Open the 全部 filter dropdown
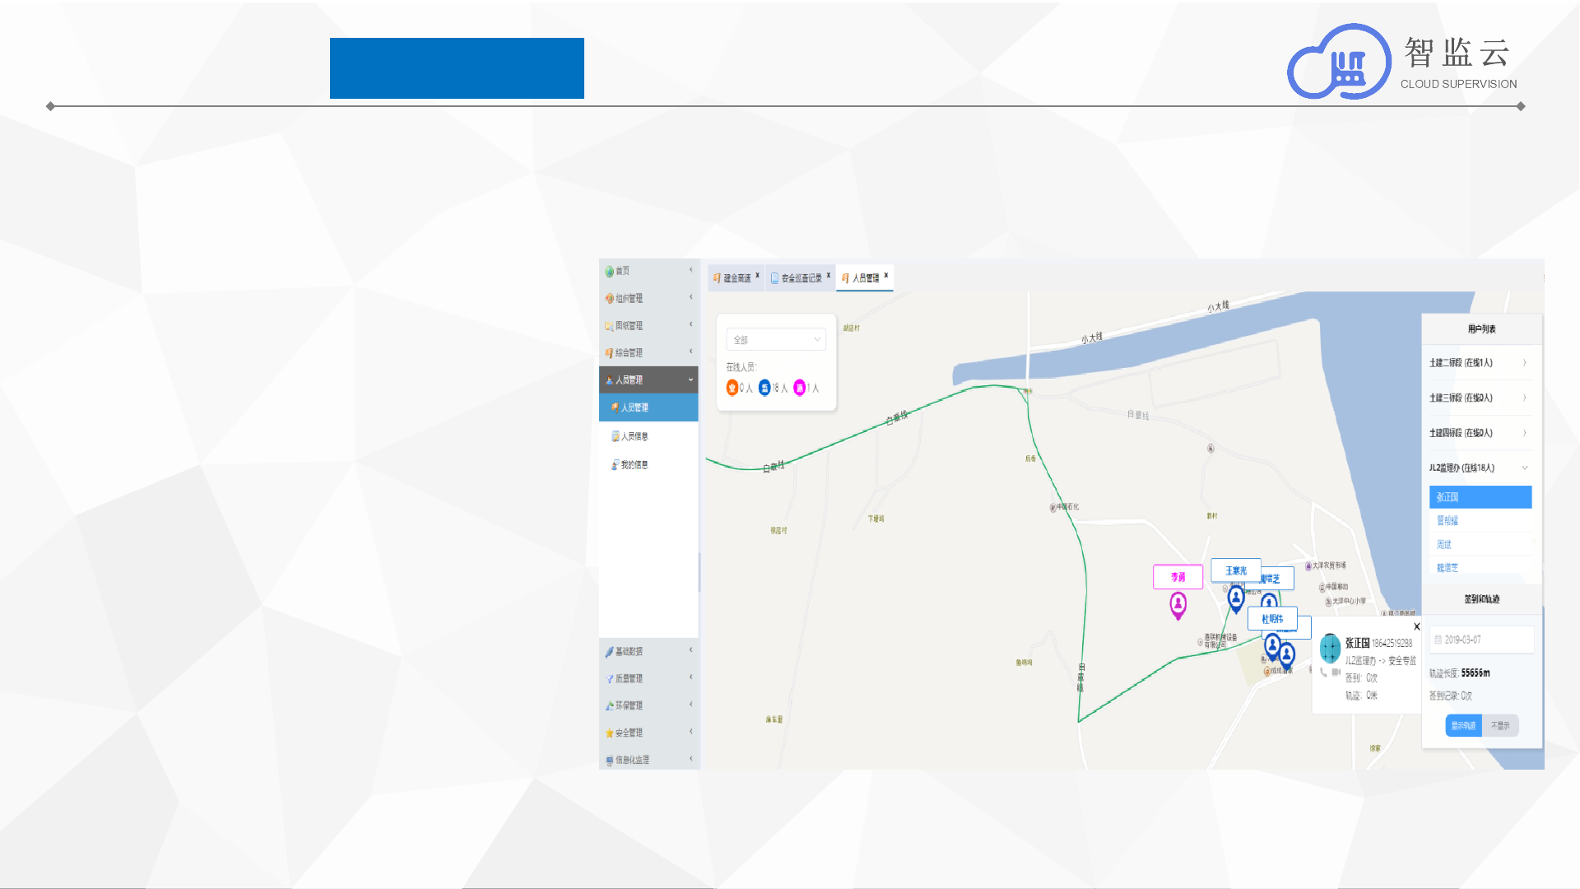This screenshot has width=1580, height=889. click(776, 340)
